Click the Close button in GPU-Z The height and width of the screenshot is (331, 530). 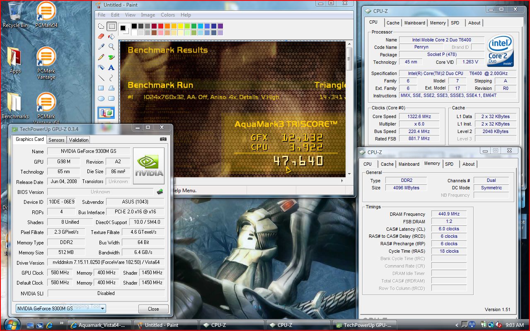pos(153,309)
